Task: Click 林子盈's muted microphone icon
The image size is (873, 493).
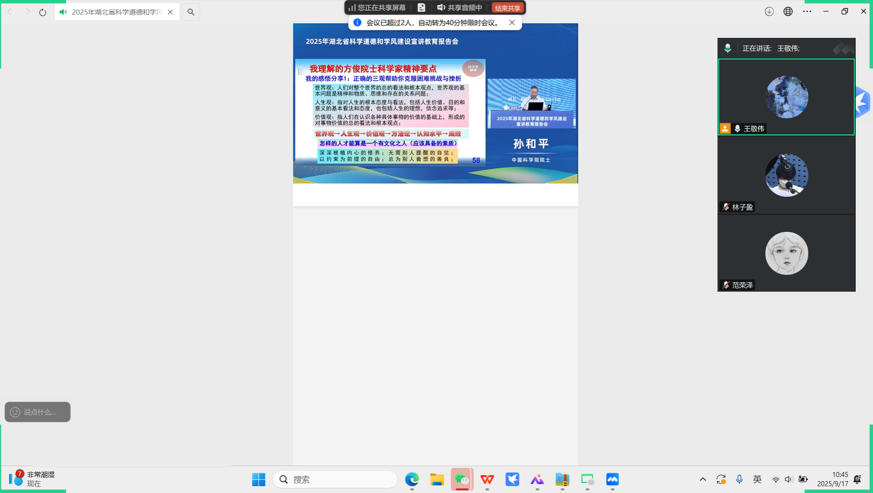Action: click(726, 207)
